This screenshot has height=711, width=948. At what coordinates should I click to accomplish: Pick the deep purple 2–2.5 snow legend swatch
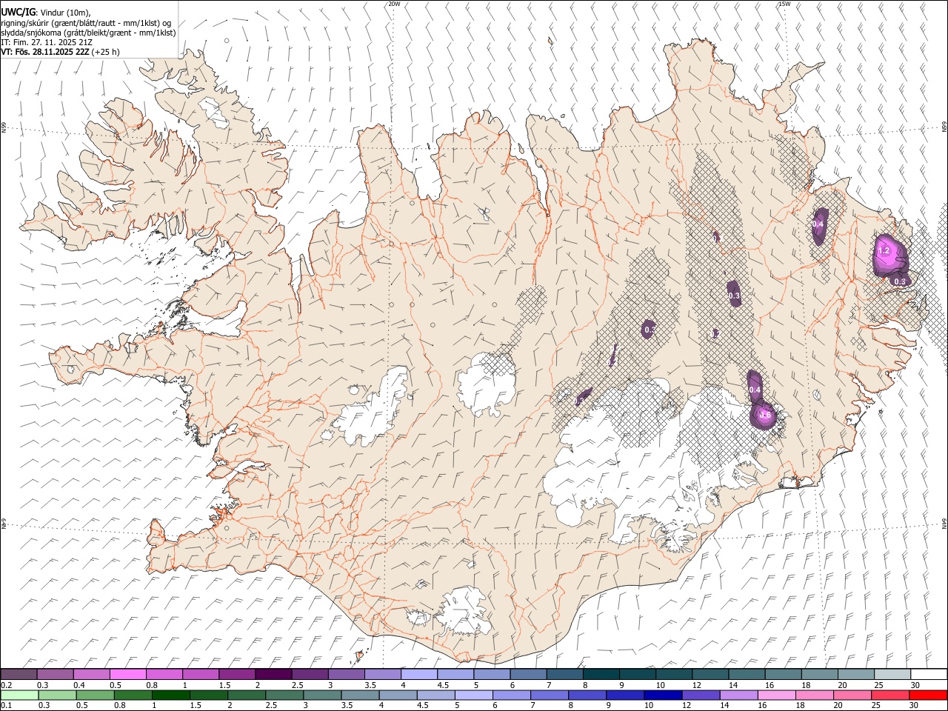click(x=274, y=675)
